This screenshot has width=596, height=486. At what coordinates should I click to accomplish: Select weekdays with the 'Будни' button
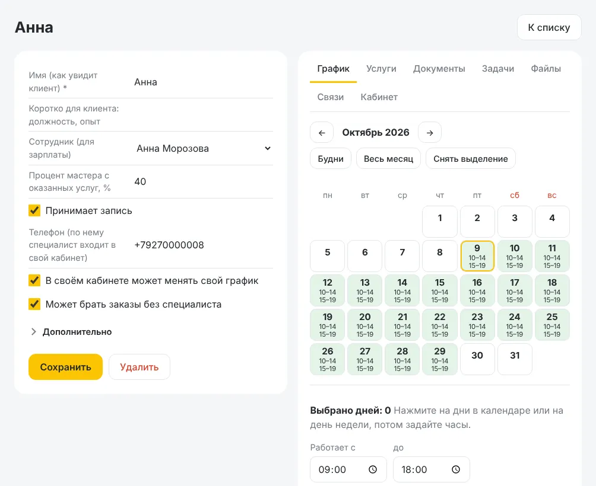pos(331,159)
